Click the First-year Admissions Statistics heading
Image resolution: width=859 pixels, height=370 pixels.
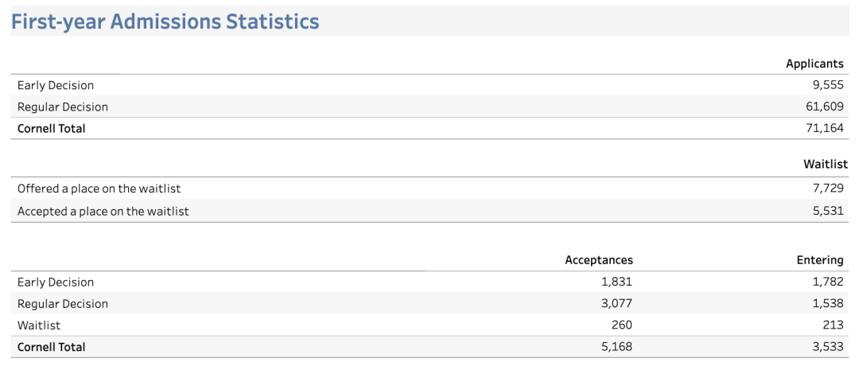pyautogui.click(x=165, y=21)
